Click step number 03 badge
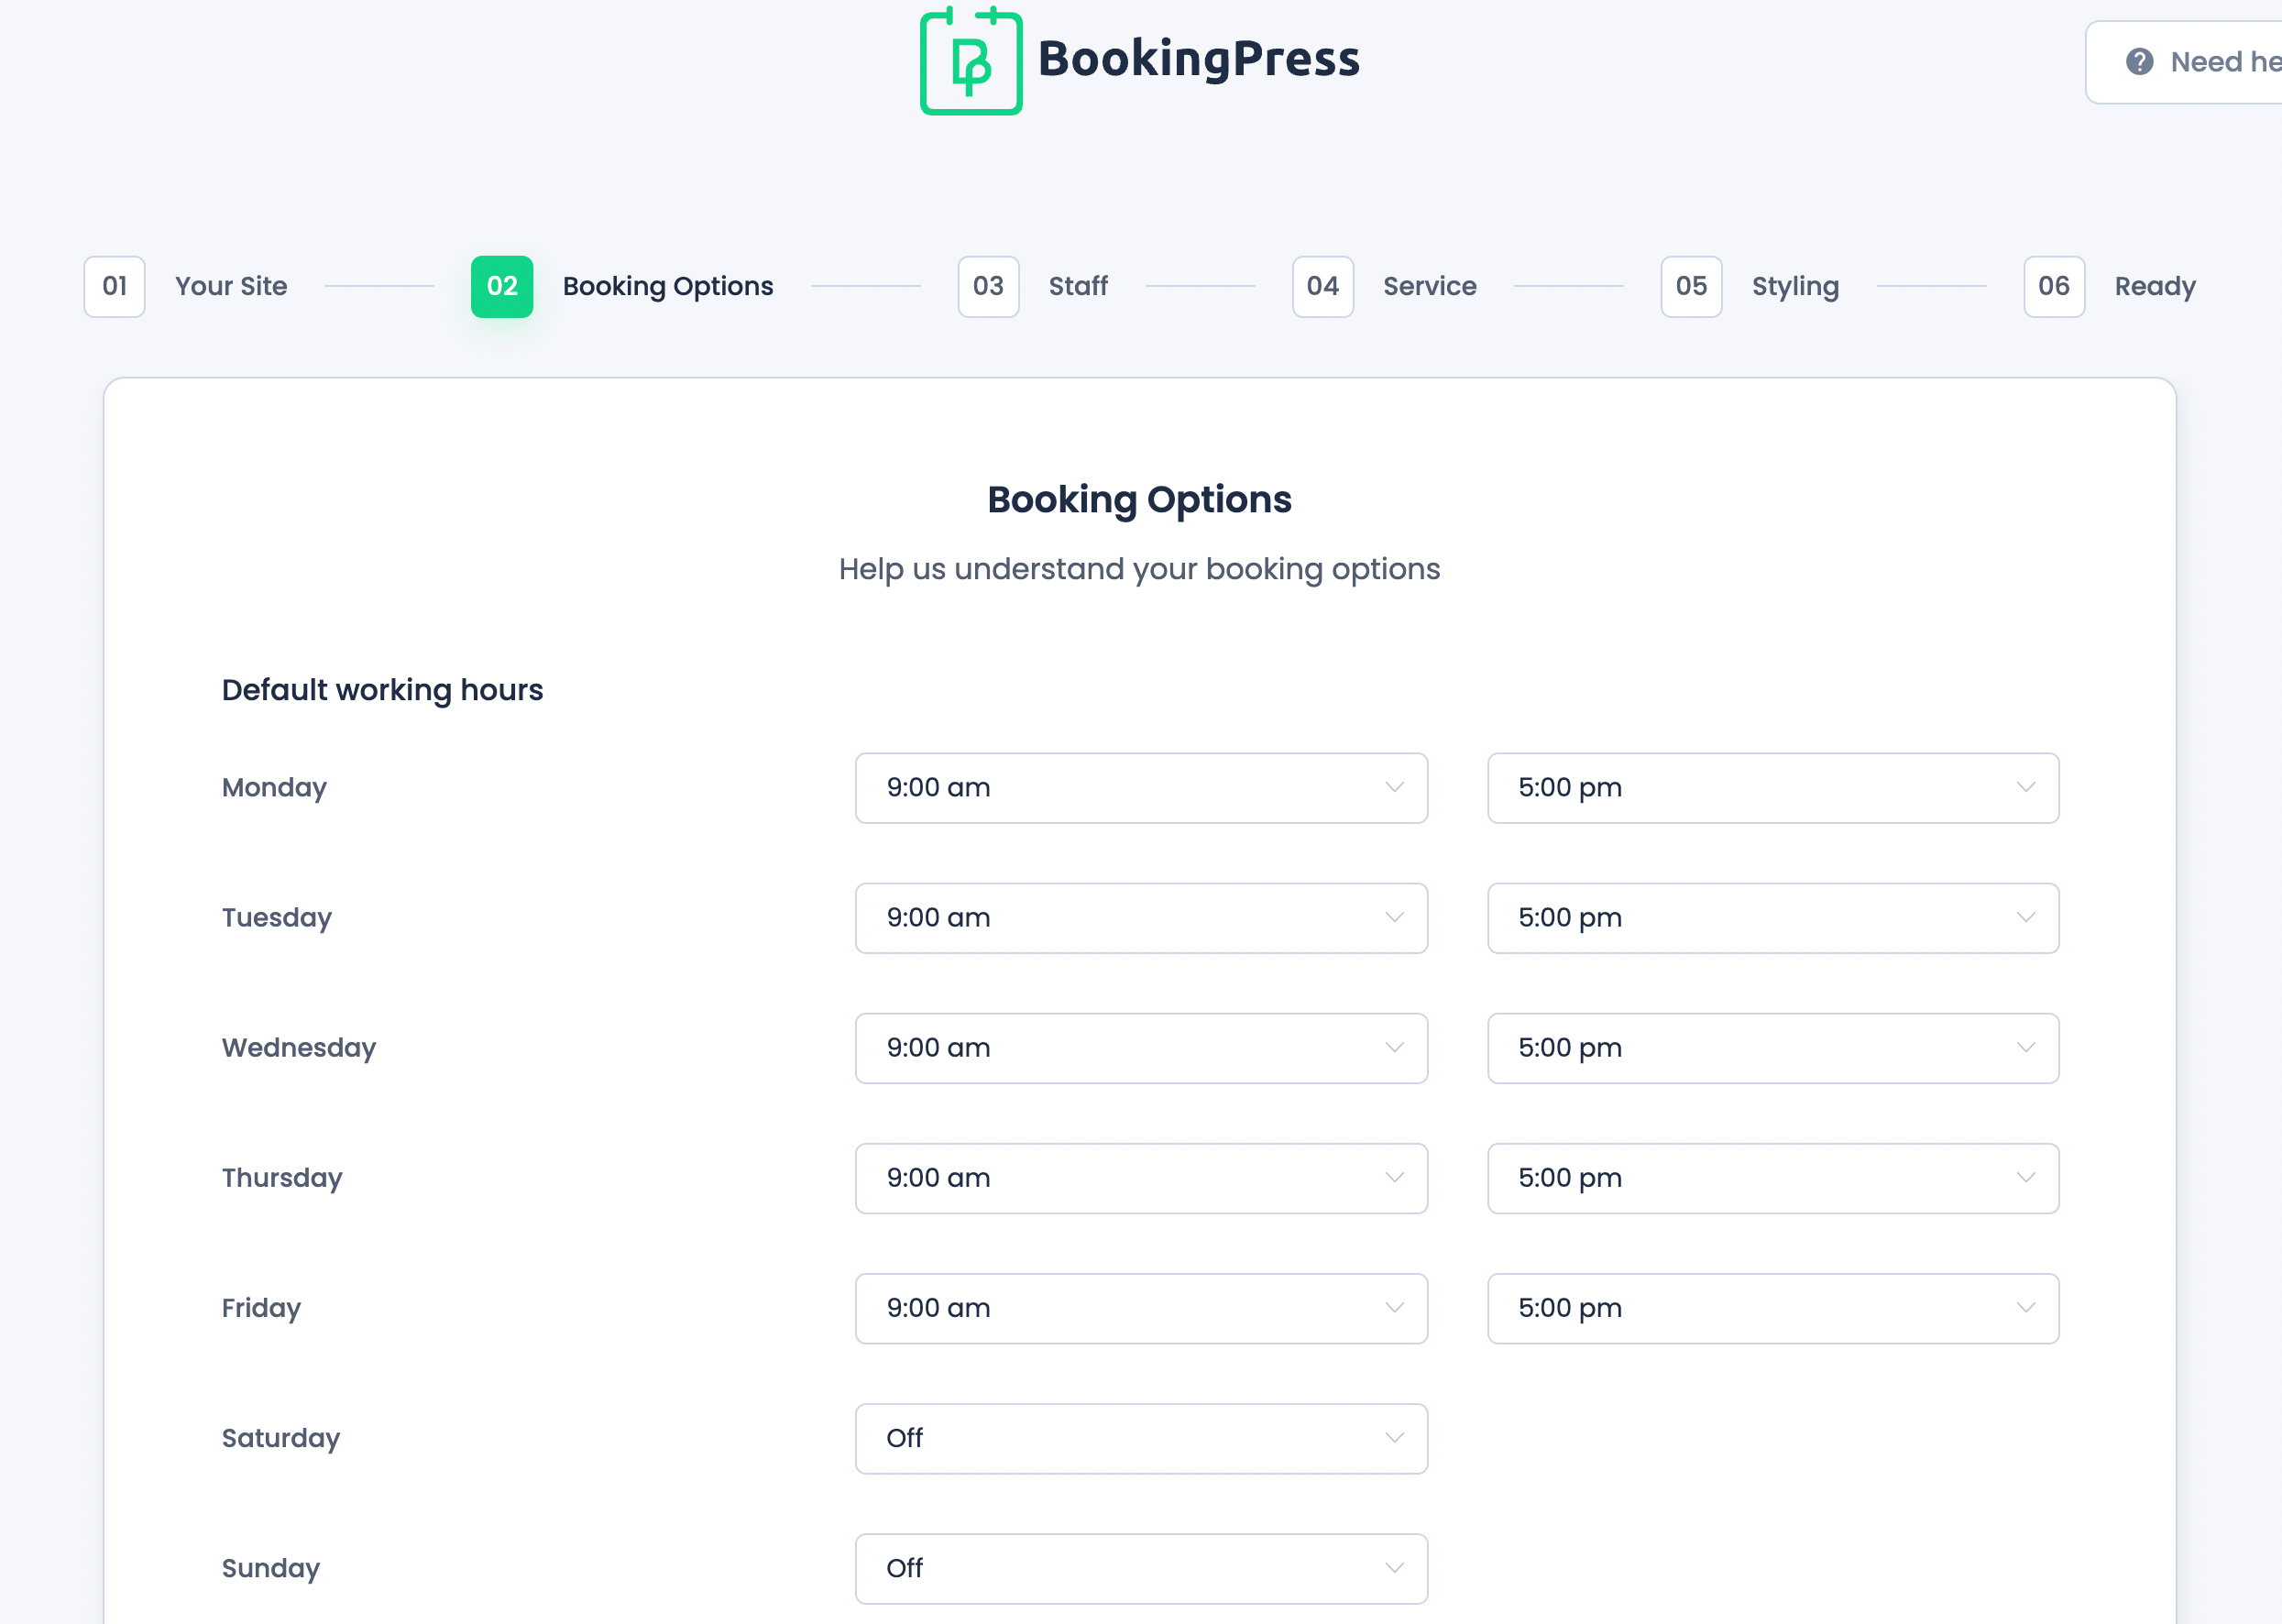The width and height of the screenshot is (2282, 1624). tap(988, 287)
